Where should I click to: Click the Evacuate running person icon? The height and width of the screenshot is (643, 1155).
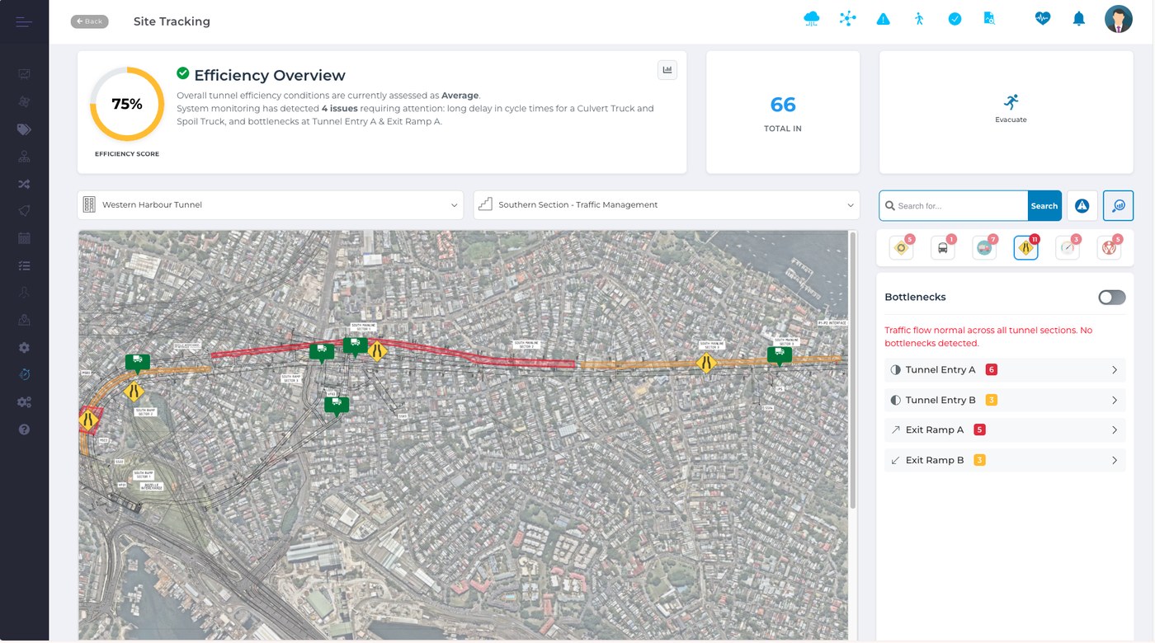tap(1011, 101)
